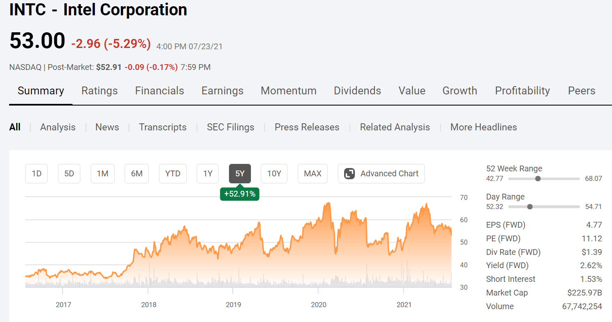
Task: Switch to the 10Y chart range
Action: click(x=274, y=173)
